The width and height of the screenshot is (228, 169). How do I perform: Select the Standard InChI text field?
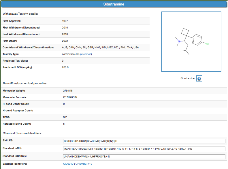pos(144,149)
